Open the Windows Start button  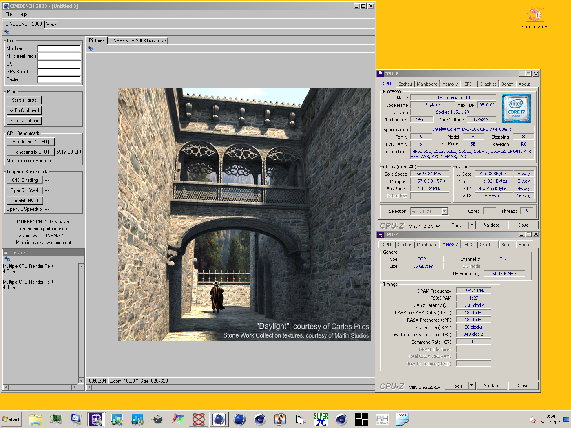click(x=11, y=419)
